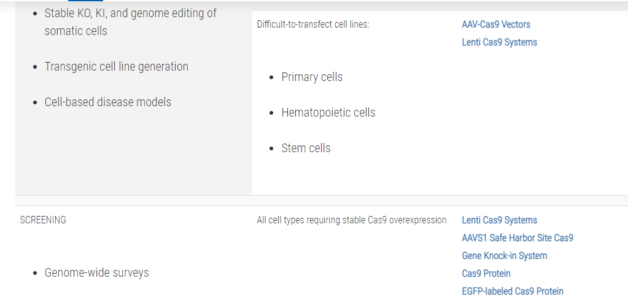628x300 pixels.
Task: Open the AAV-Cas9 Vectors link
Action: pos(495,25)
